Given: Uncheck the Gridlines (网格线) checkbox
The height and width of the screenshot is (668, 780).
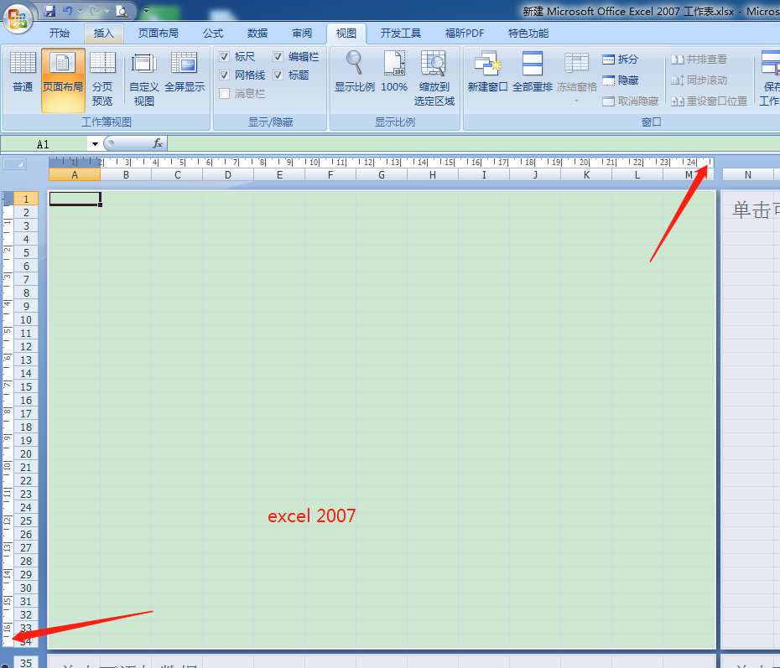Looking at the screenshot, I should tap(225, 75).
